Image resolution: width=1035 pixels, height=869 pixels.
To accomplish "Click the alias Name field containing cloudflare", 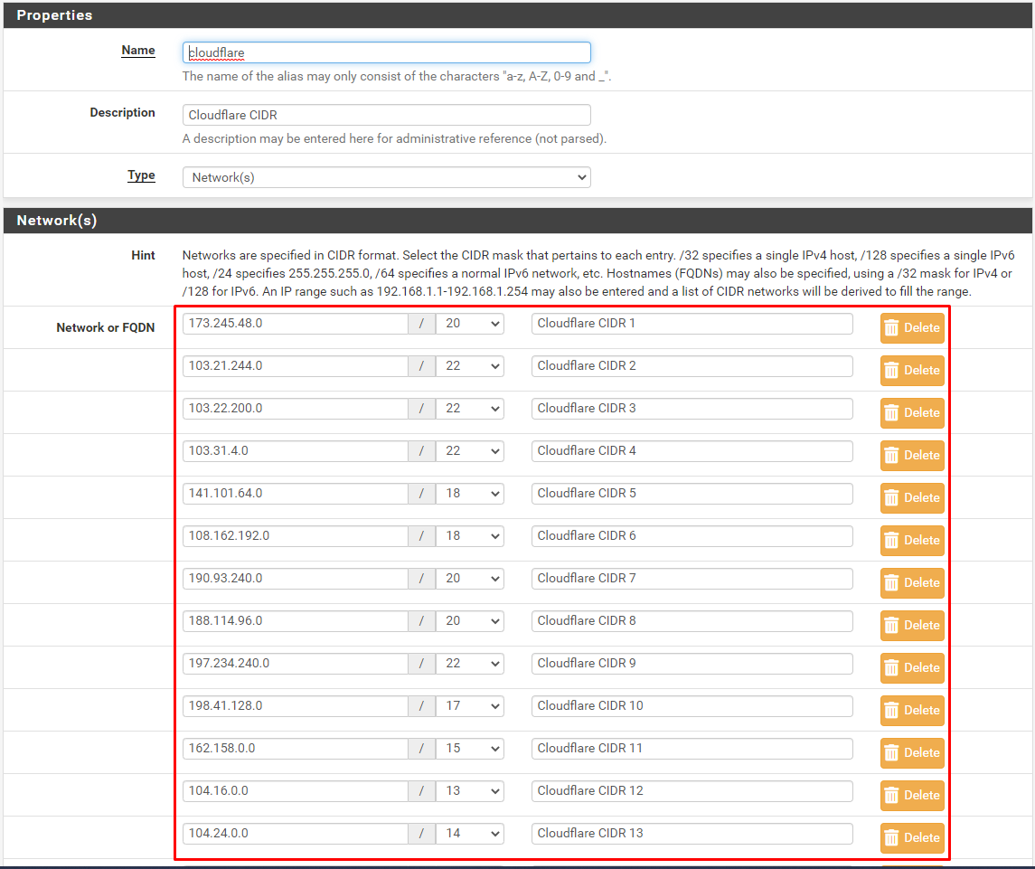I will (x=386, y=52).
